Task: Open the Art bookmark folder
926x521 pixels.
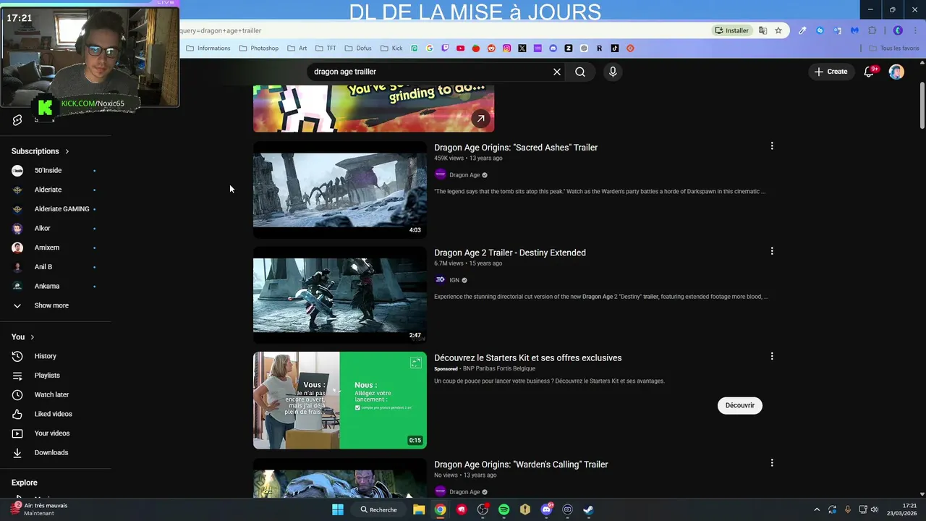Action: coord(297,48)
